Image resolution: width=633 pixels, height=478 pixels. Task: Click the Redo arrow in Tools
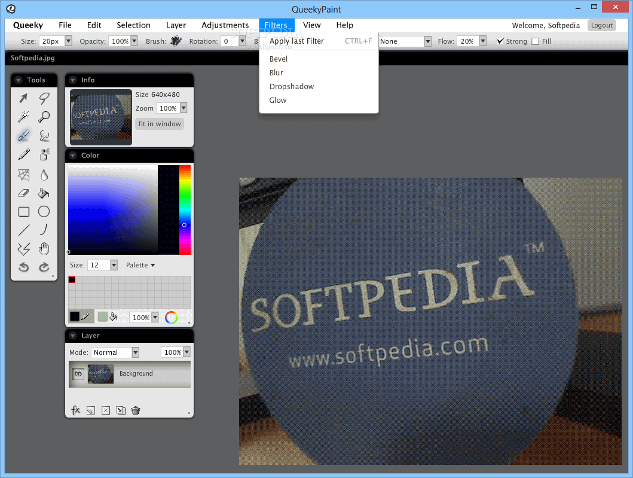point(44,267)
